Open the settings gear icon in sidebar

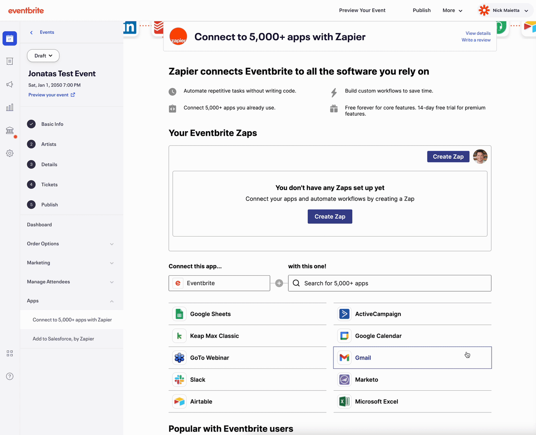tap(10, 153)
